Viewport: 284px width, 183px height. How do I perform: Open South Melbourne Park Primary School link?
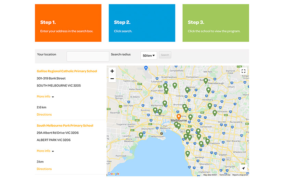(x=65, y=126)
